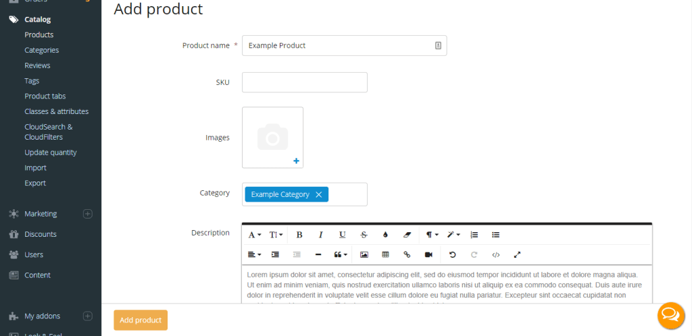
Task: Open the Import page
Action: 35,168
